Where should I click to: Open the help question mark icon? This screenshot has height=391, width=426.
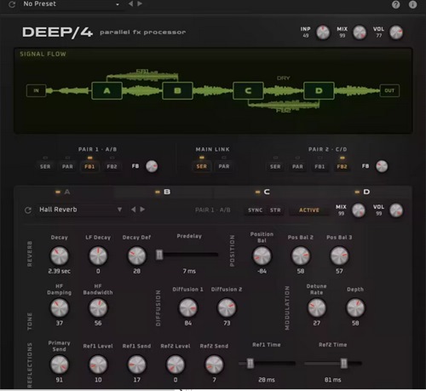[x=395, y=4]
